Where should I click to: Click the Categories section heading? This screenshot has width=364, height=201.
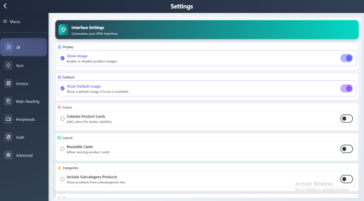[x=70, y=168]
